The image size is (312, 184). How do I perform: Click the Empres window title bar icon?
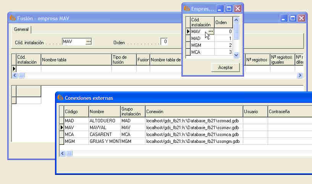point(187,8)
